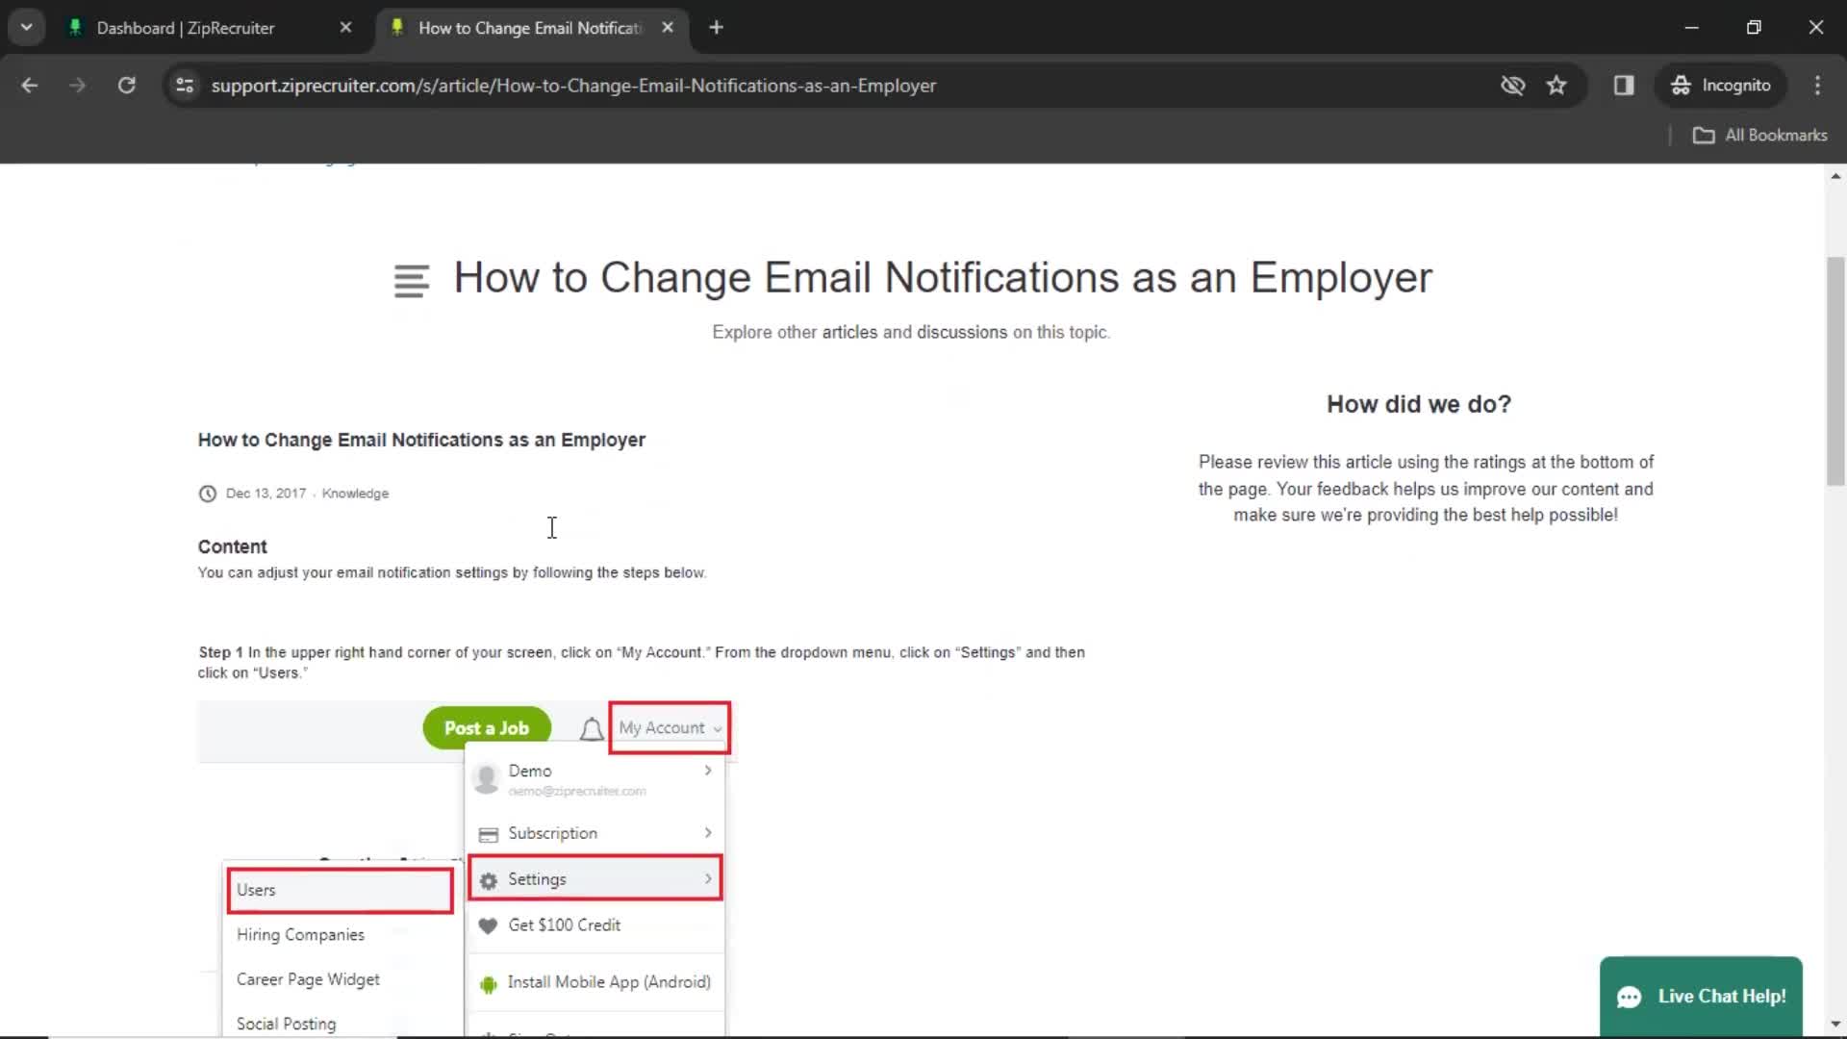Viewport: 1847px width, 1039px height.
Task: Open the All Bookmarks folder
Action: click(x=1760, y=136)
